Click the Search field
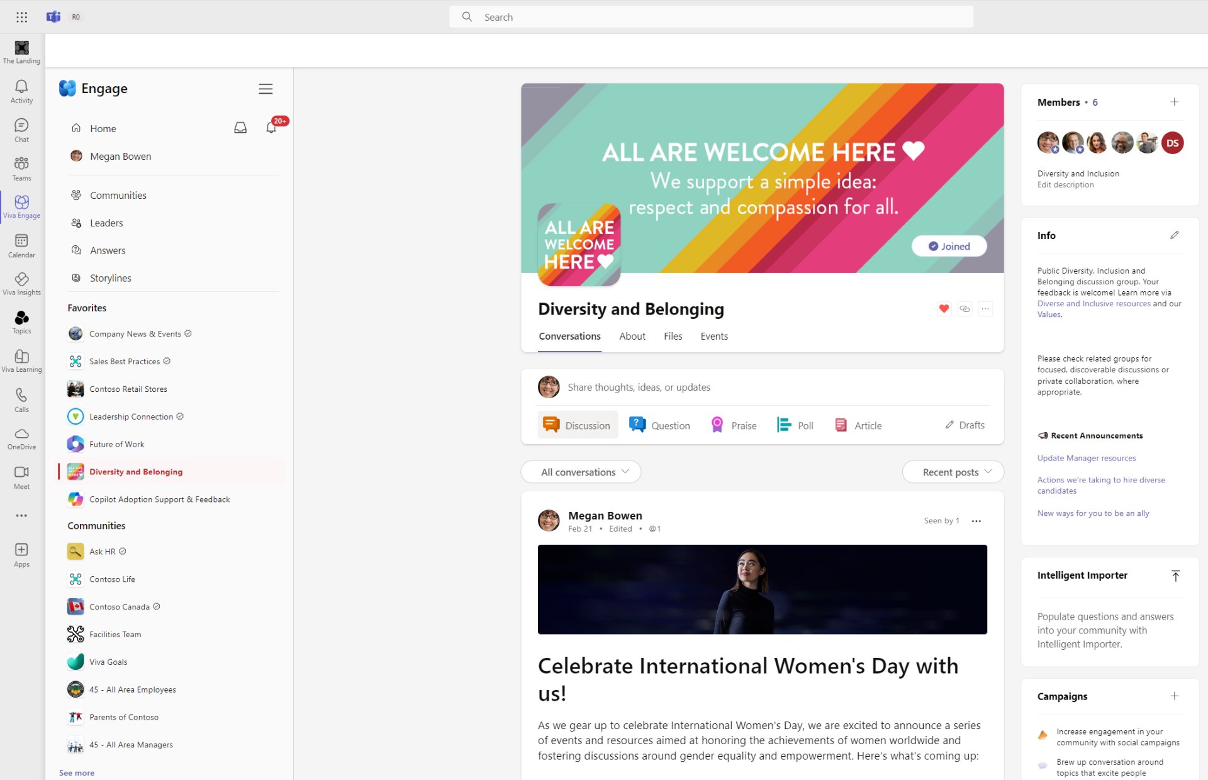The height and width of the screenshot is (780, 1208). pos(711,17)
